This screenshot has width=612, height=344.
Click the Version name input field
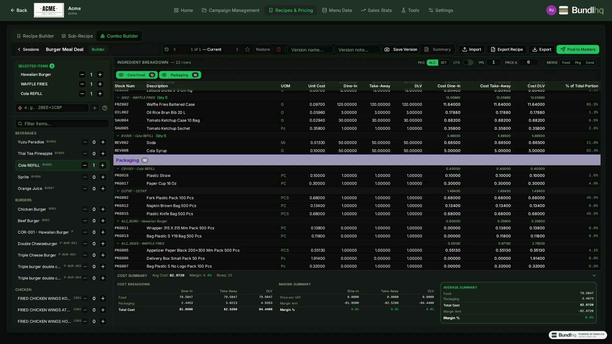coord(310,50)
